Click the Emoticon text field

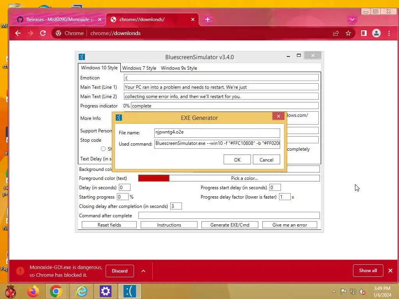[221, 77]
